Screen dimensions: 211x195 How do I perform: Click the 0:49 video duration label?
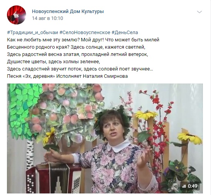coord(193,186)
